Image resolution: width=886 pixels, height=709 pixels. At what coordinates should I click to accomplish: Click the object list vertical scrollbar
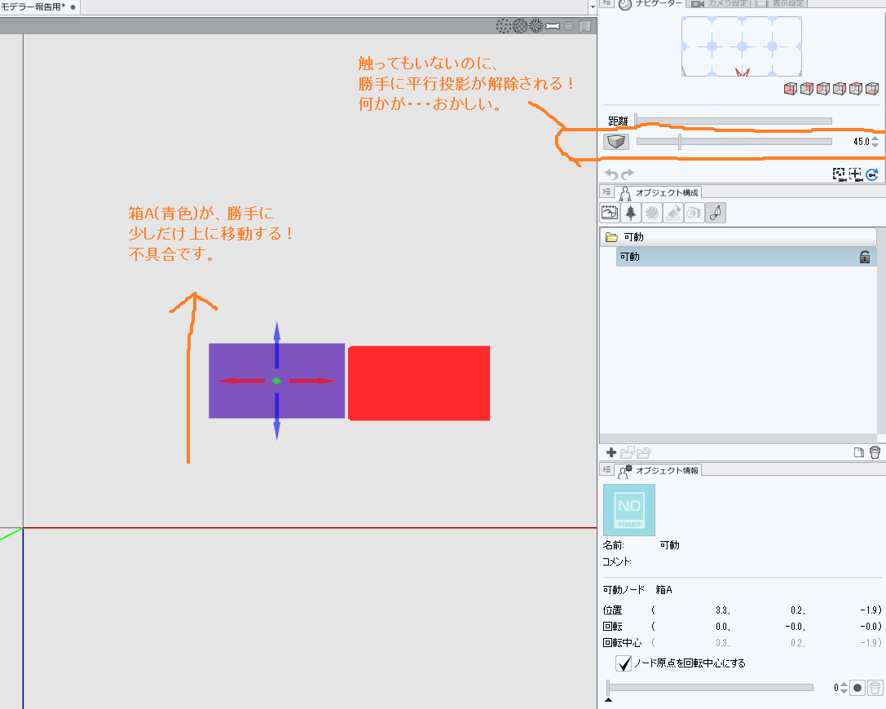(x=880, y=331)
